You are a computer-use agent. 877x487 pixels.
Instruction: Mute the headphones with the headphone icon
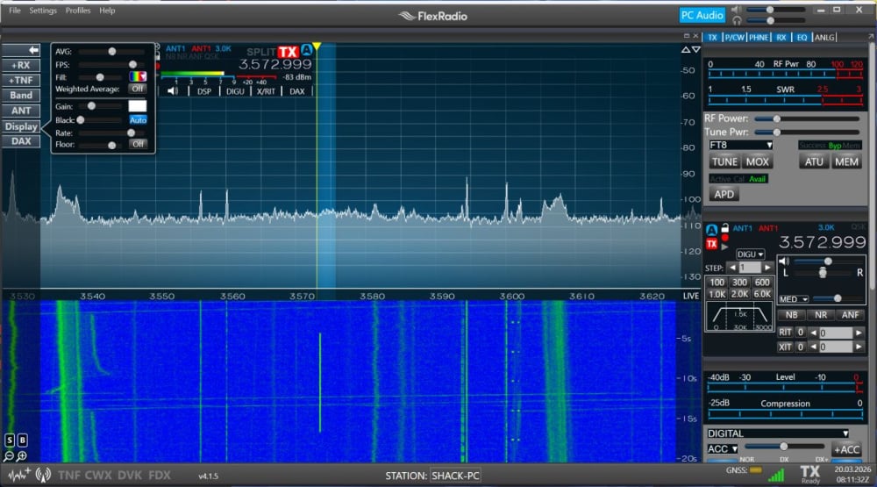pos(737,21)
